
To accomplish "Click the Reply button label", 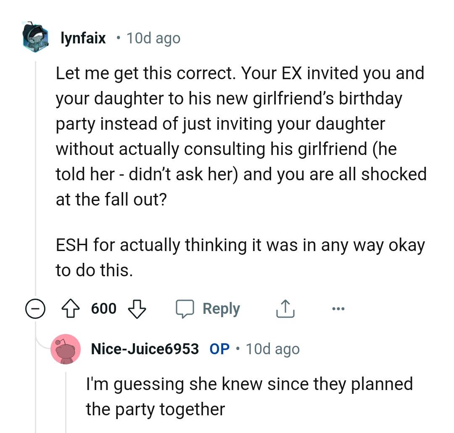I will [x=222, y=308].
